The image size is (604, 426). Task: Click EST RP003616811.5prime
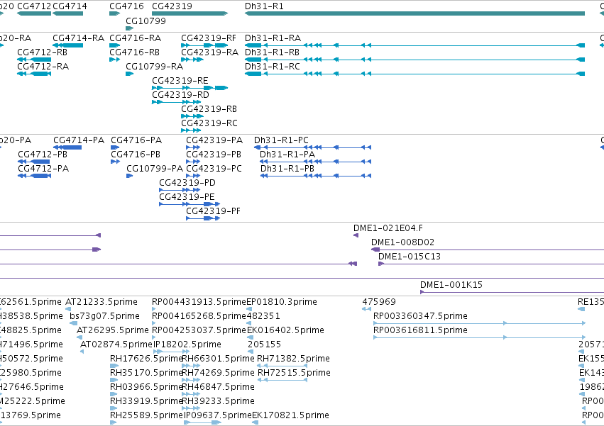pos(480,337)
